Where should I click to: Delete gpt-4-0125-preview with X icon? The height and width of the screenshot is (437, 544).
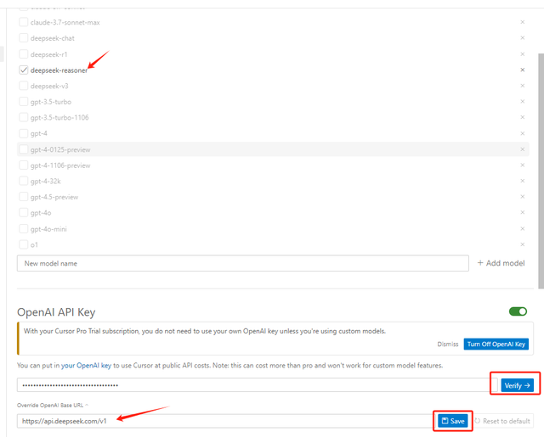[x=523, y=149]
